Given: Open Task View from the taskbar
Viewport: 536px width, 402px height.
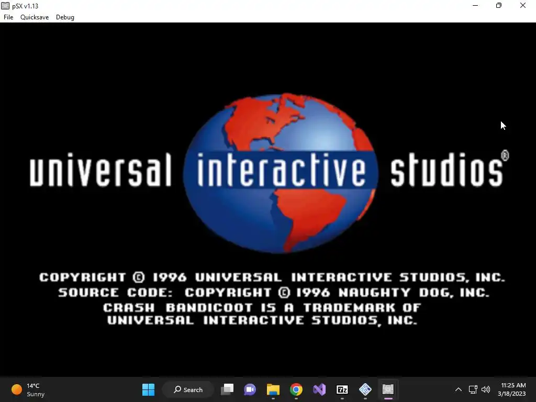Looking at the screenshot, I should [x=227, y=389].
